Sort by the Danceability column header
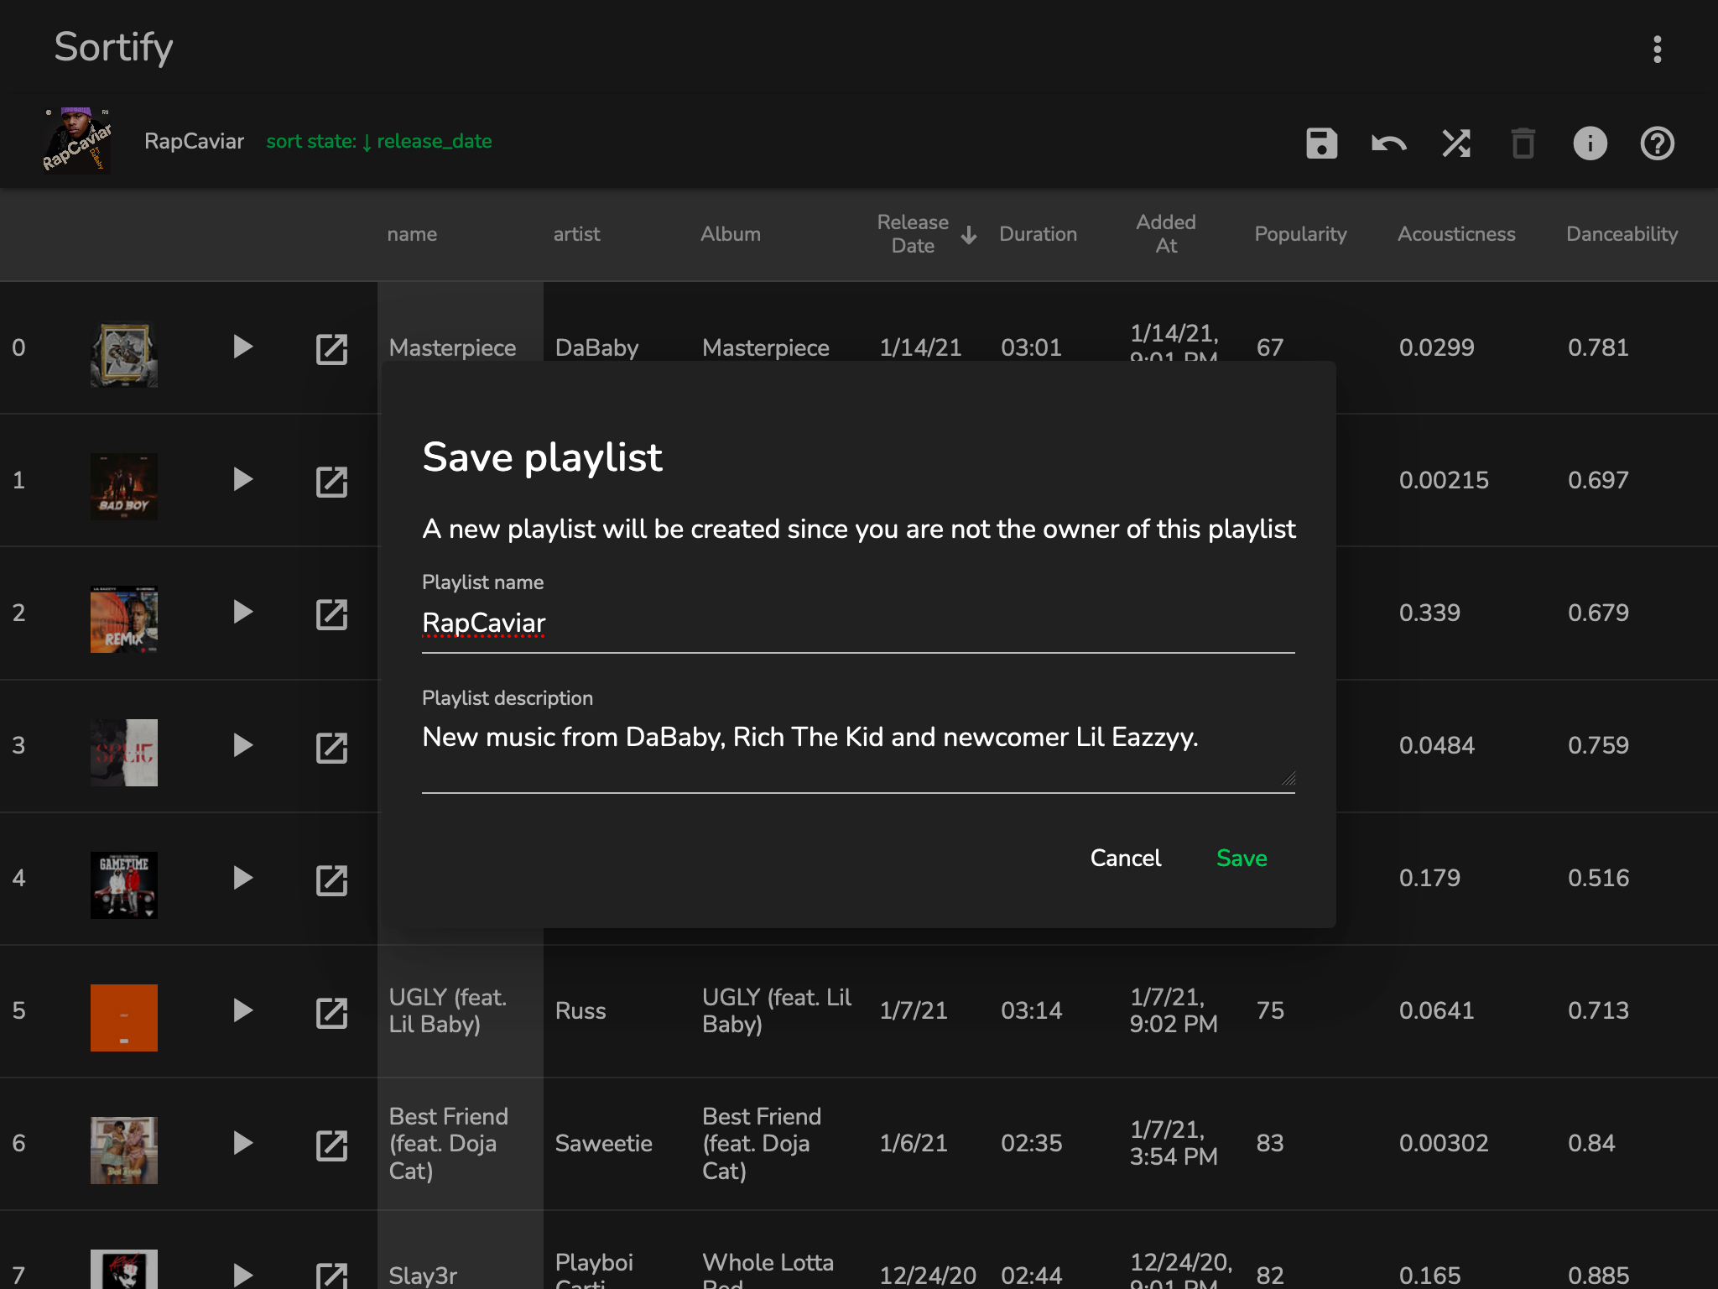This screenshot has width=1718, height=1289. click(x=1622, y=234)
